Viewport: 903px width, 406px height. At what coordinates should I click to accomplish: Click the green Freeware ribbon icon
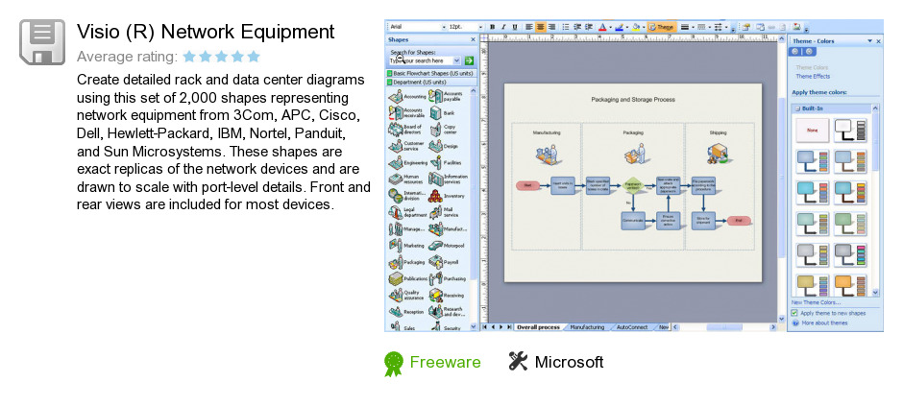(x=394, y=364)
